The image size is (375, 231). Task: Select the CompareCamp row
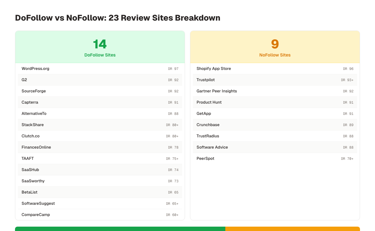[x=100, y=215]
